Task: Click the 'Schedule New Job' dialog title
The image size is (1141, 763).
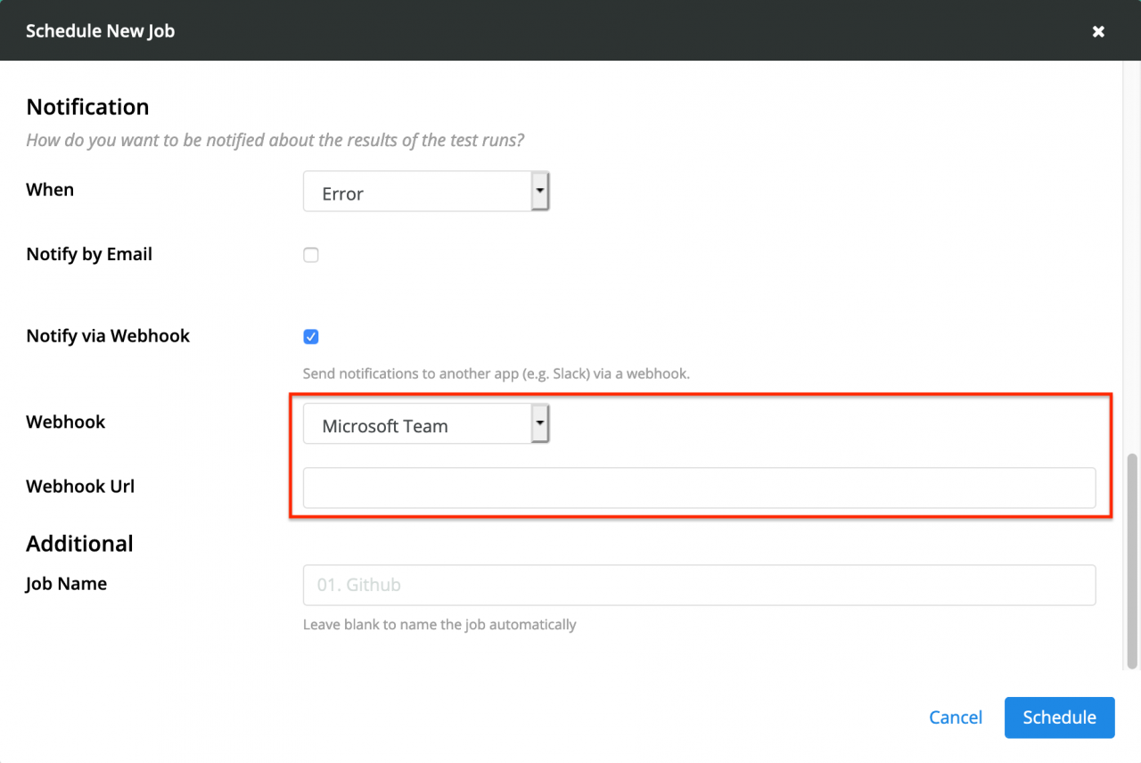Action: tap(100, 31)
